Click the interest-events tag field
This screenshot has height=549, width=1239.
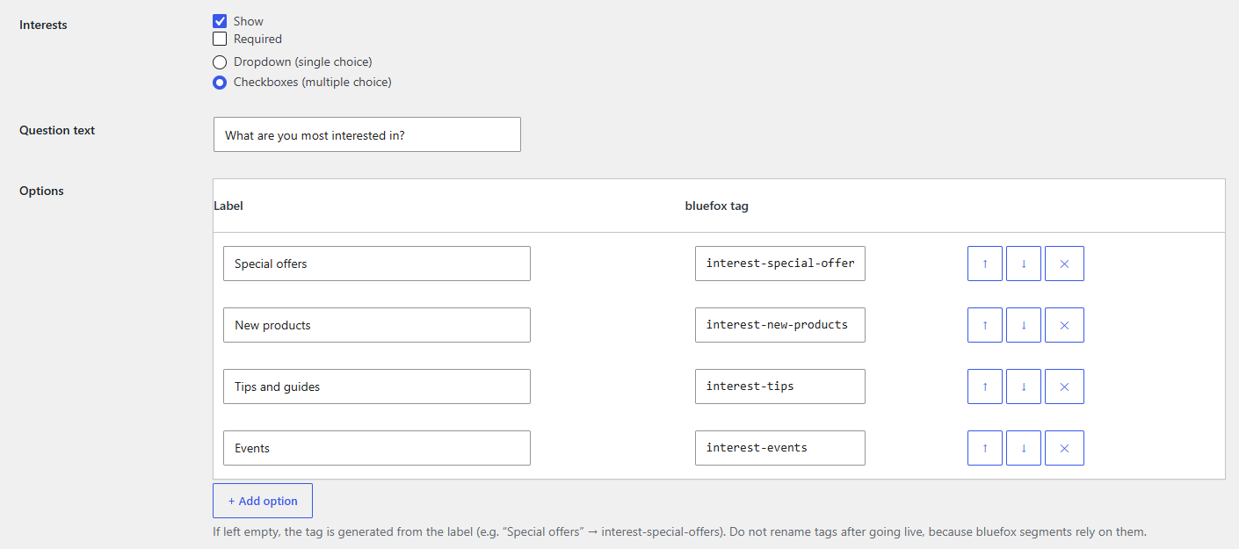point(780,448)
